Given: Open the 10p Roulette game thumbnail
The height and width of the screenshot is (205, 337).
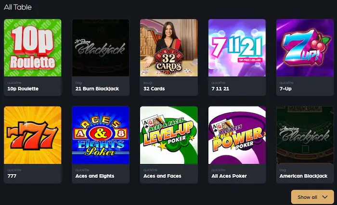Looking at the screenshot, I should point(33,48).
